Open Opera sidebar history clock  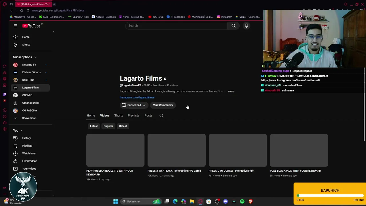pyautogui.click(x=5, y=116)
